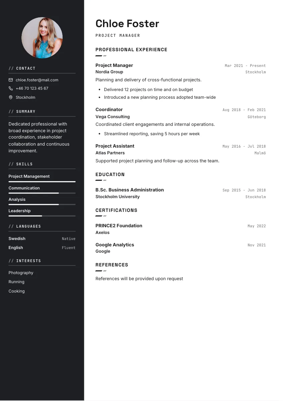
Task: Click the location pin icon
Action: click(11, 97)
